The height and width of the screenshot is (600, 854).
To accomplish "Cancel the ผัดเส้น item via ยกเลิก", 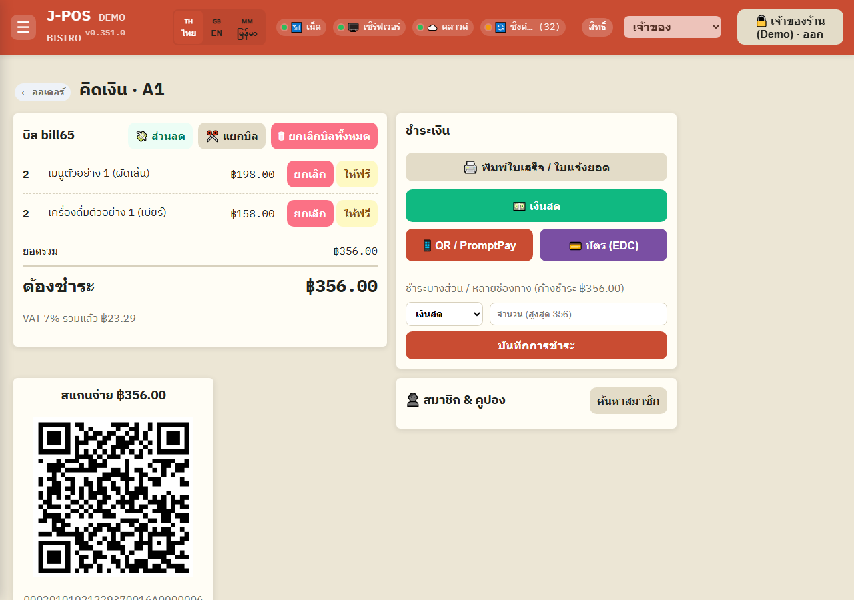I will (x=310, y=174).
